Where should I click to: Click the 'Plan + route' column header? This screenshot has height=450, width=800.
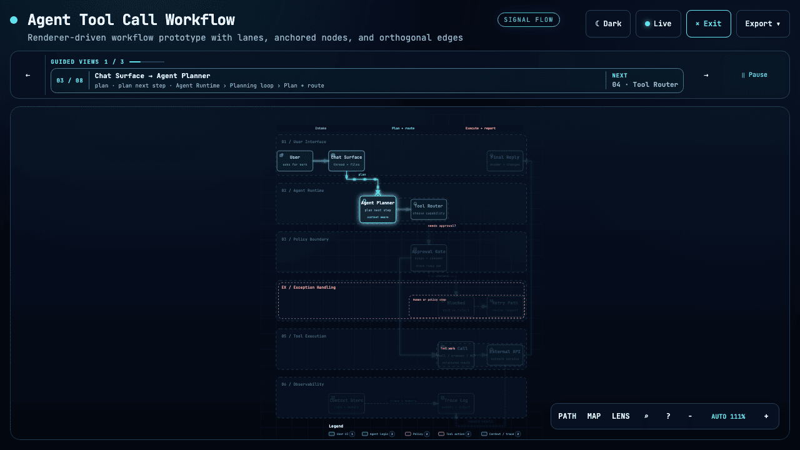[403, 128]
